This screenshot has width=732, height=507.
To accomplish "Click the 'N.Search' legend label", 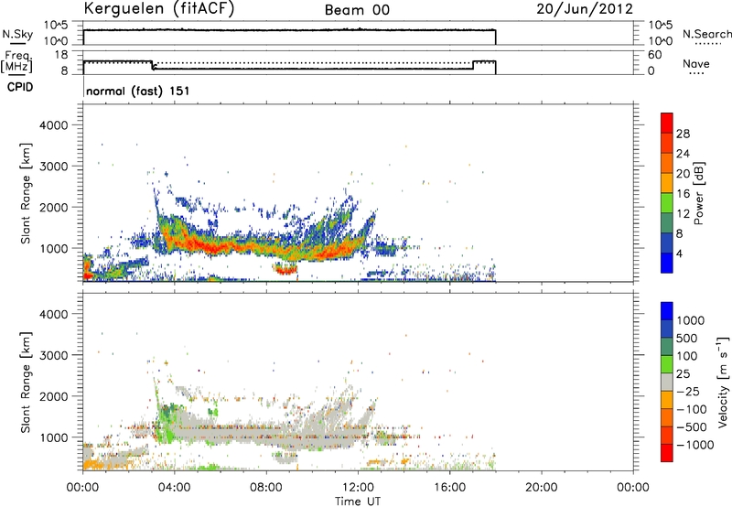I will [706, 34].
